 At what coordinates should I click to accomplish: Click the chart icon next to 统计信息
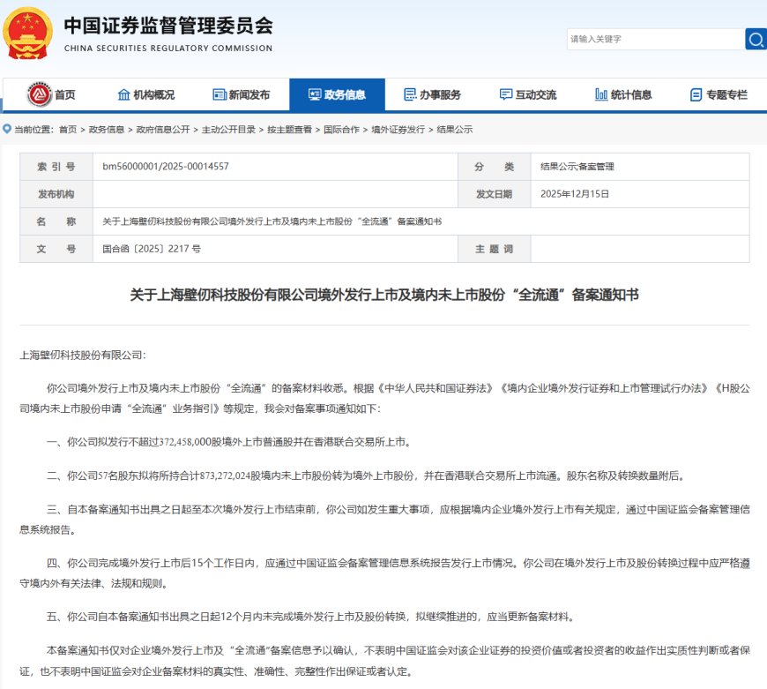pyautogui.click(x=600, y=94)
